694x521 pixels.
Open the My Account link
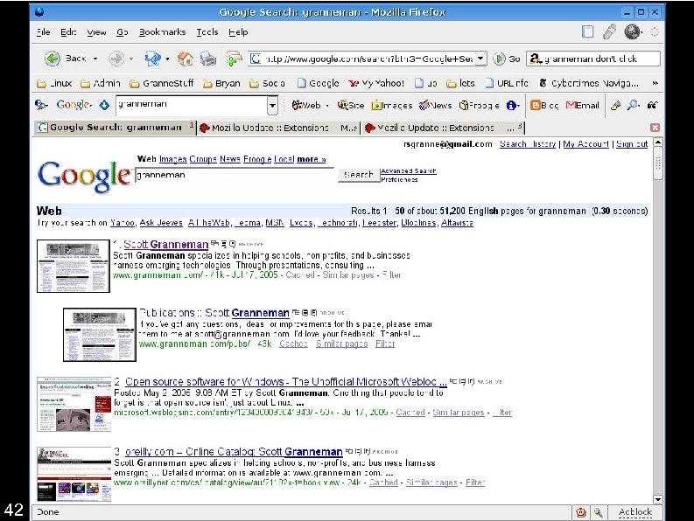click(x=585, y=143)
